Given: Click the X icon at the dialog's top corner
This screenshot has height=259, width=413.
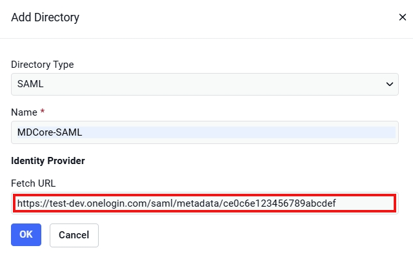Looking at the screenshot, I should pyautogui.click(x=403, y=17).
